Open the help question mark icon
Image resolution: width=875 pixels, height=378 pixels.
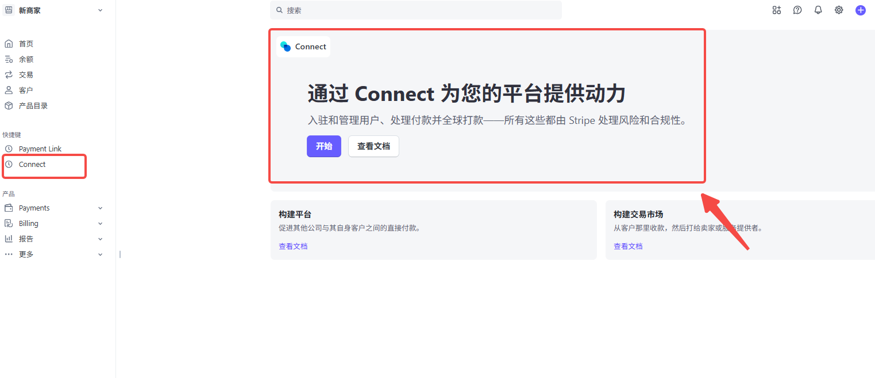click(797, 10)
